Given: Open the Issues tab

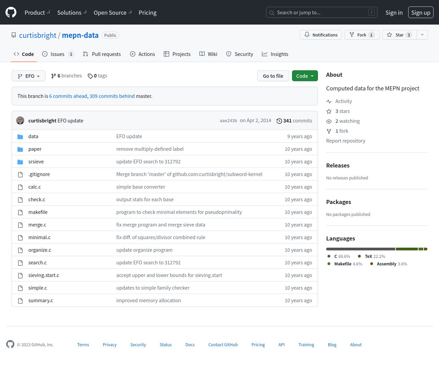Looking at the screenshot, I should click(58, 54).
